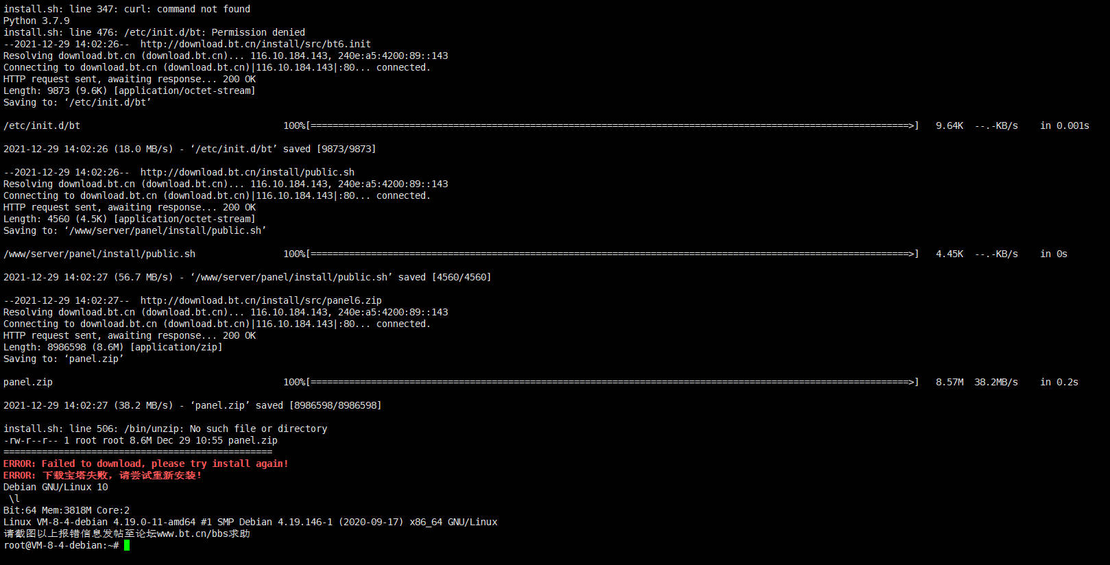
Task: Click the red Chinese ERROR line
Action: [103, 475]
